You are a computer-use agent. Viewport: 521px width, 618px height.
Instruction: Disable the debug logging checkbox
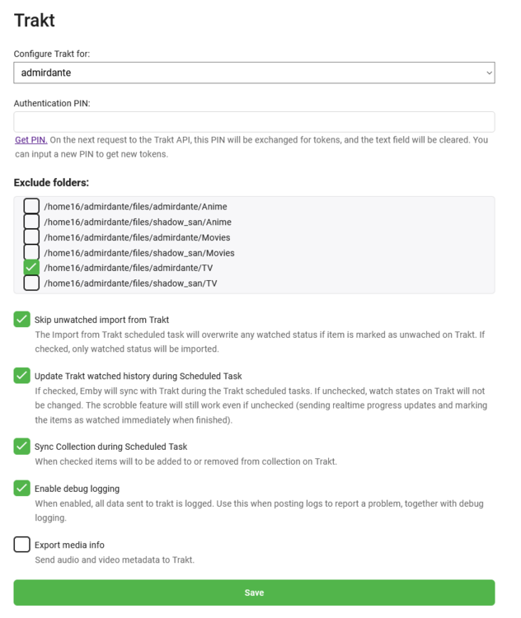click(22, 488)
